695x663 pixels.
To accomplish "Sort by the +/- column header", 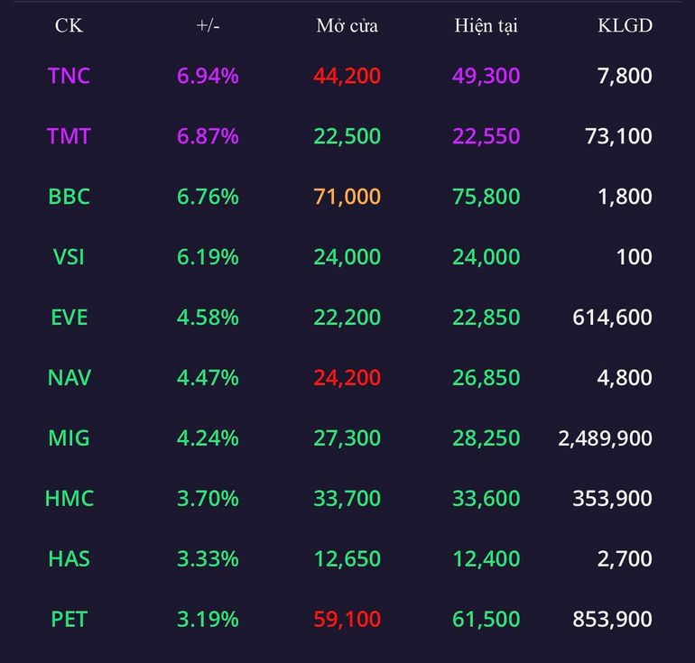I will pyautogui.click(x=208, y=25).
